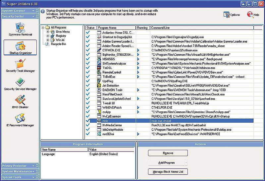Click the ccApp program icon

point(99,112)
